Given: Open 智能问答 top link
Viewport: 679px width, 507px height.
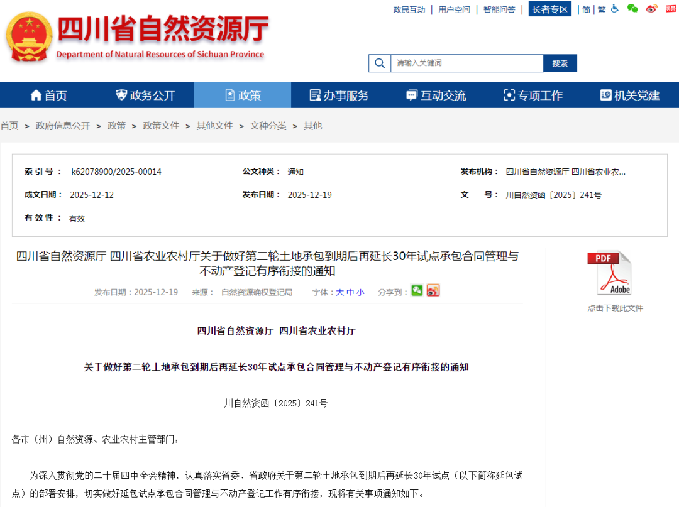Looking at the screenshot, I should pos(499,9).
